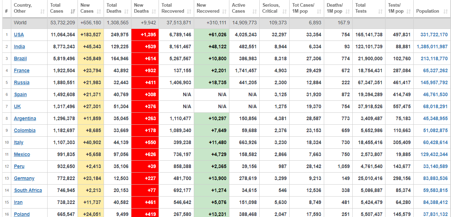Sort table by the Total Cases sort arrows
Image resolution: width=451 pixels, height=217 pixels.
[x=73, y=11]
